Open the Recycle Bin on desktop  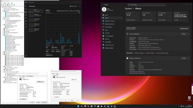tap(189, 98)
